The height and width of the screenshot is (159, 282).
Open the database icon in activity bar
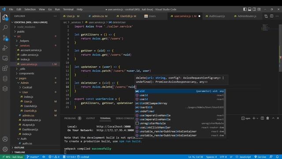5,79
